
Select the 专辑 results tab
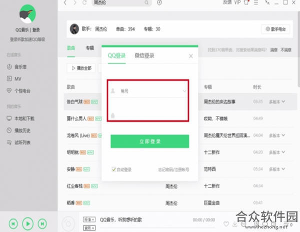(x=89, y=48)
